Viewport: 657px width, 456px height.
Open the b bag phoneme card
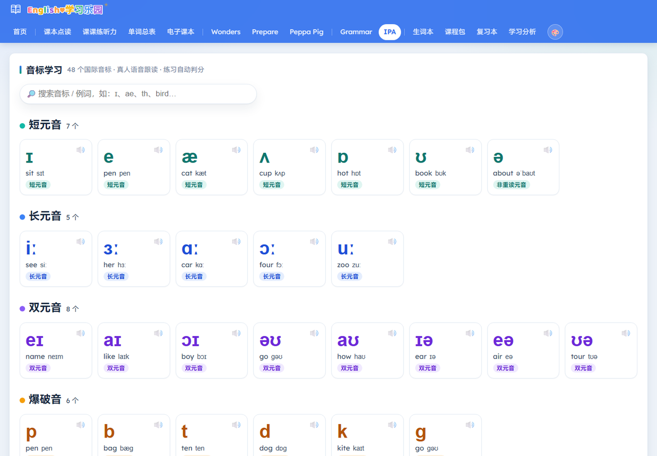pos(133,435)
